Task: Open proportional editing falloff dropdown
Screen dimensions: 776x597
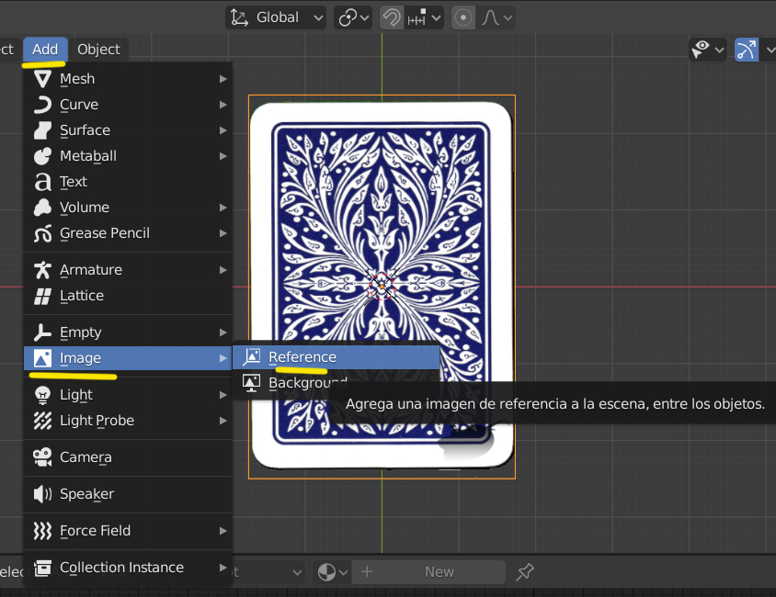Action: [496, 17]
